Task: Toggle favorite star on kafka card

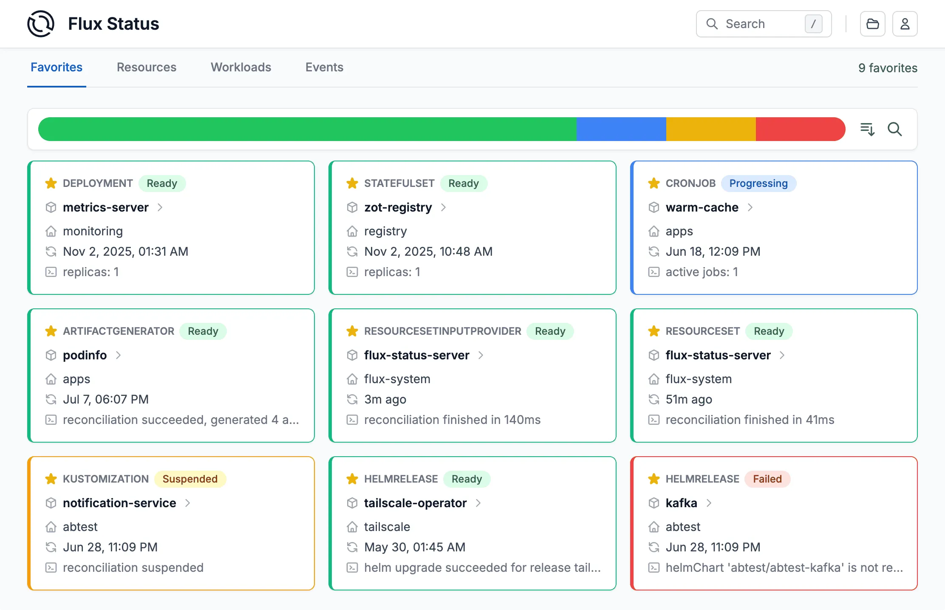Action: tap(654, 479)
